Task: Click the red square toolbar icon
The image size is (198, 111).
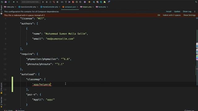Action: [73, 2]
